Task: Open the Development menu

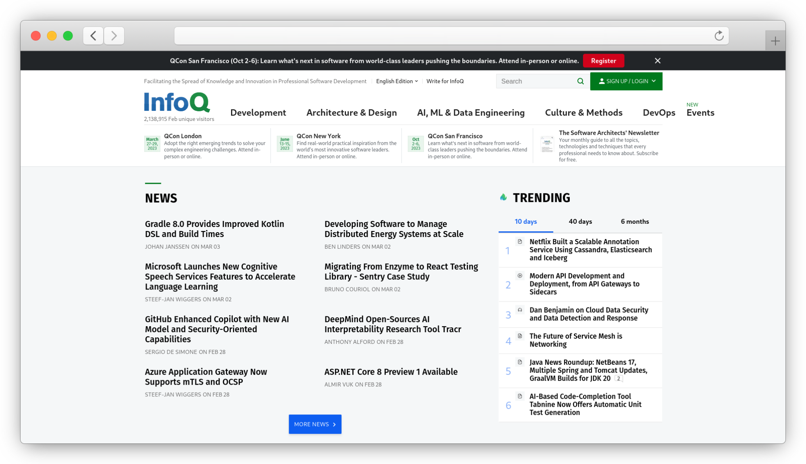Action: pyautogui.click(x=258, y=113)
